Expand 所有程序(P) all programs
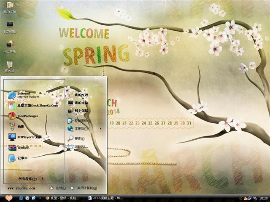Image resolution: width=270 pixels, height=202 pixels. tap(31, 179)
